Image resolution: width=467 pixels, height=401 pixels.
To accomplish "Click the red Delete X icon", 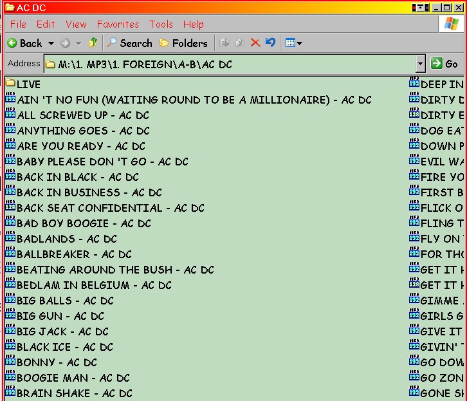I will coord(255,43).
